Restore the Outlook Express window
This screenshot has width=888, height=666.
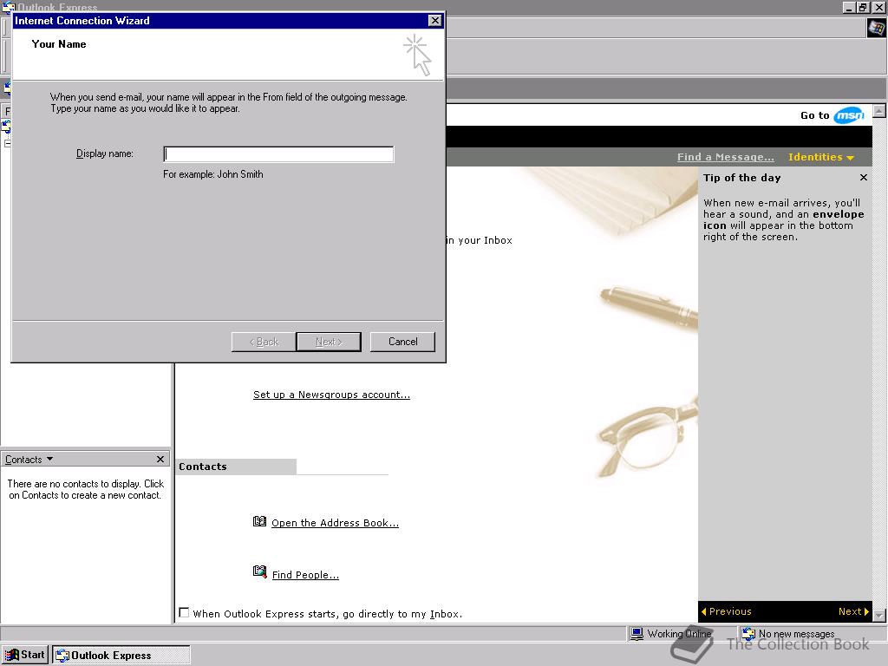tap(863, 7)
